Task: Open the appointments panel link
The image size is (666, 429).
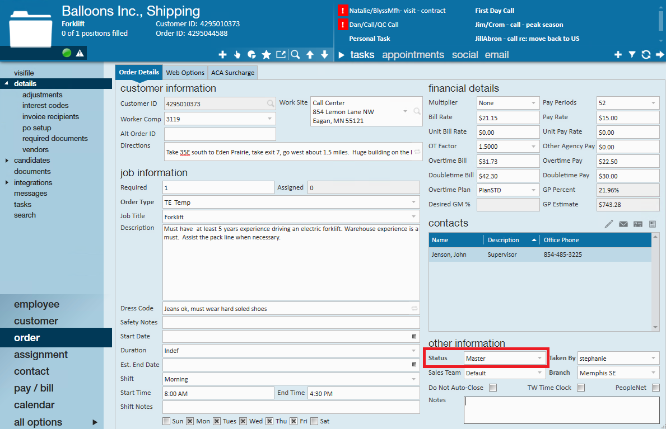Action: tap(413, 55)
